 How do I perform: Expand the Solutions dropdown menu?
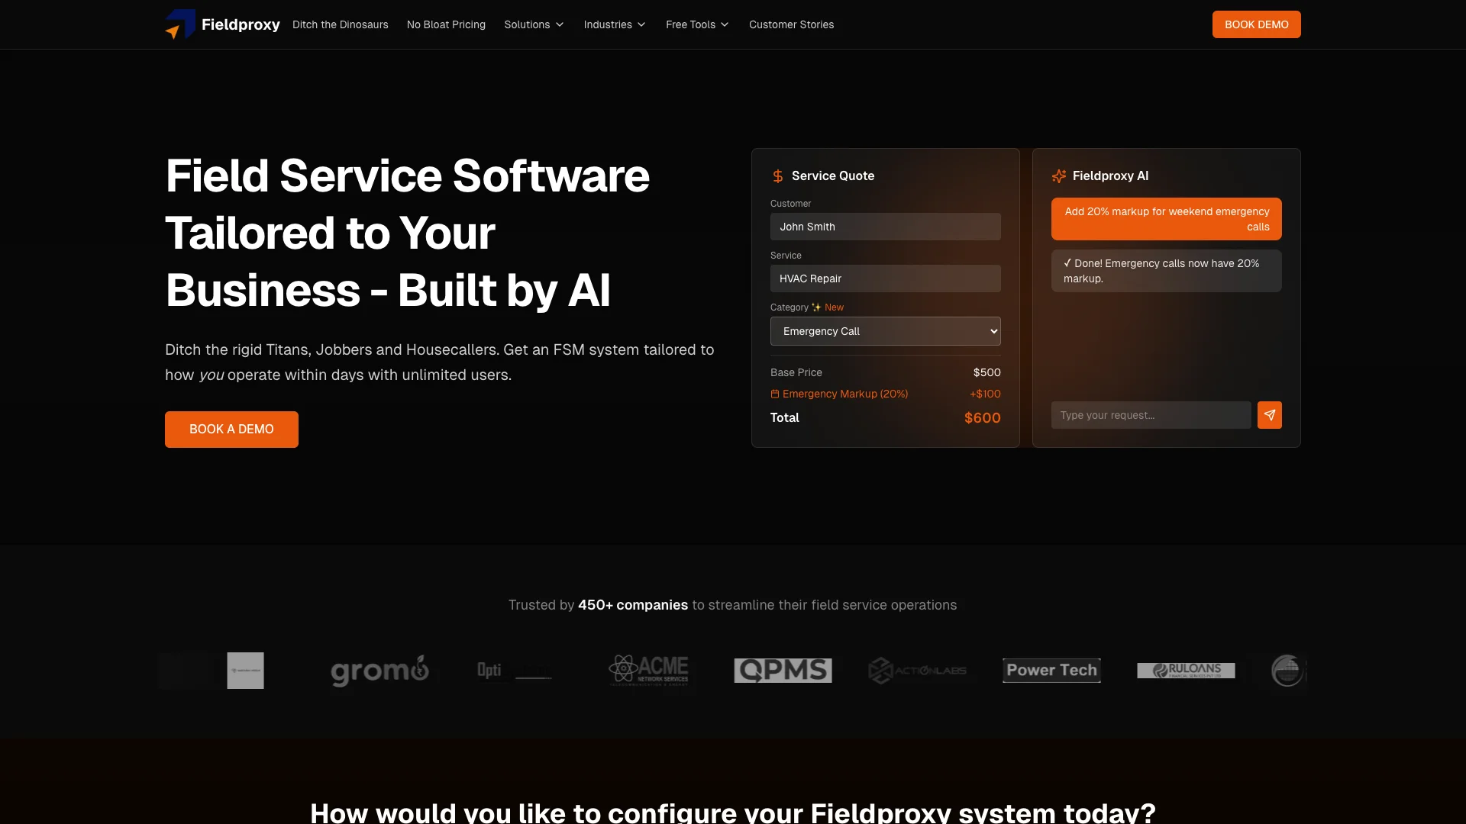[x=534, y=24]
